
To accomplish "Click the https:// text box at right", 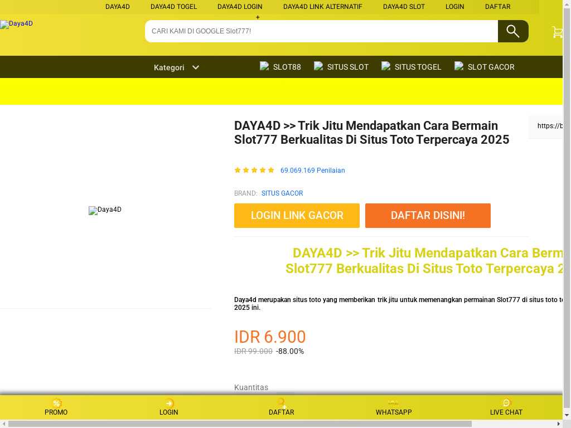I will click(x=546, y=127).
